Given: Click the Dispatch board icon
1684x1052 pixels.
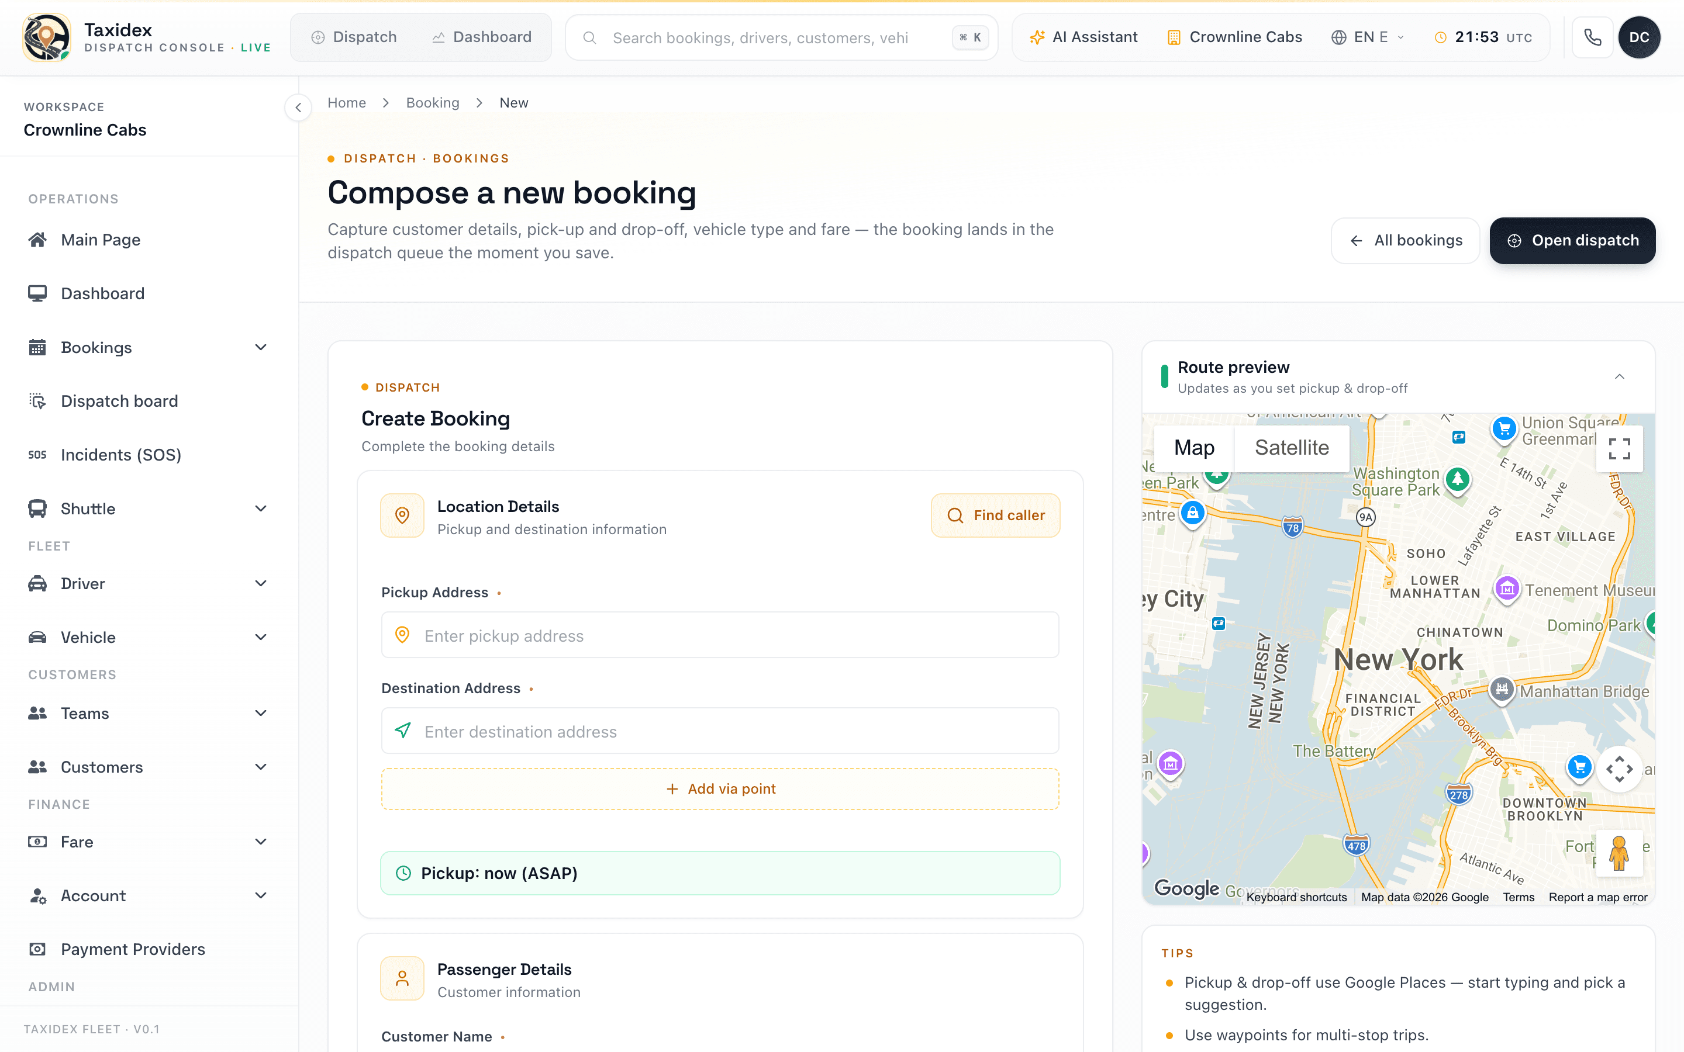Looking at the screenshot, I should [x=37, y=402].
